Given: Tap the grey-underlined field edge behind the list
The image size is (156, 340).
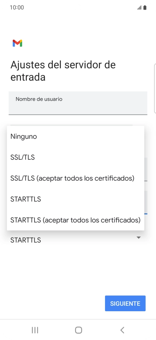Looking at the screenshot, I should click(x=146, y=169).
